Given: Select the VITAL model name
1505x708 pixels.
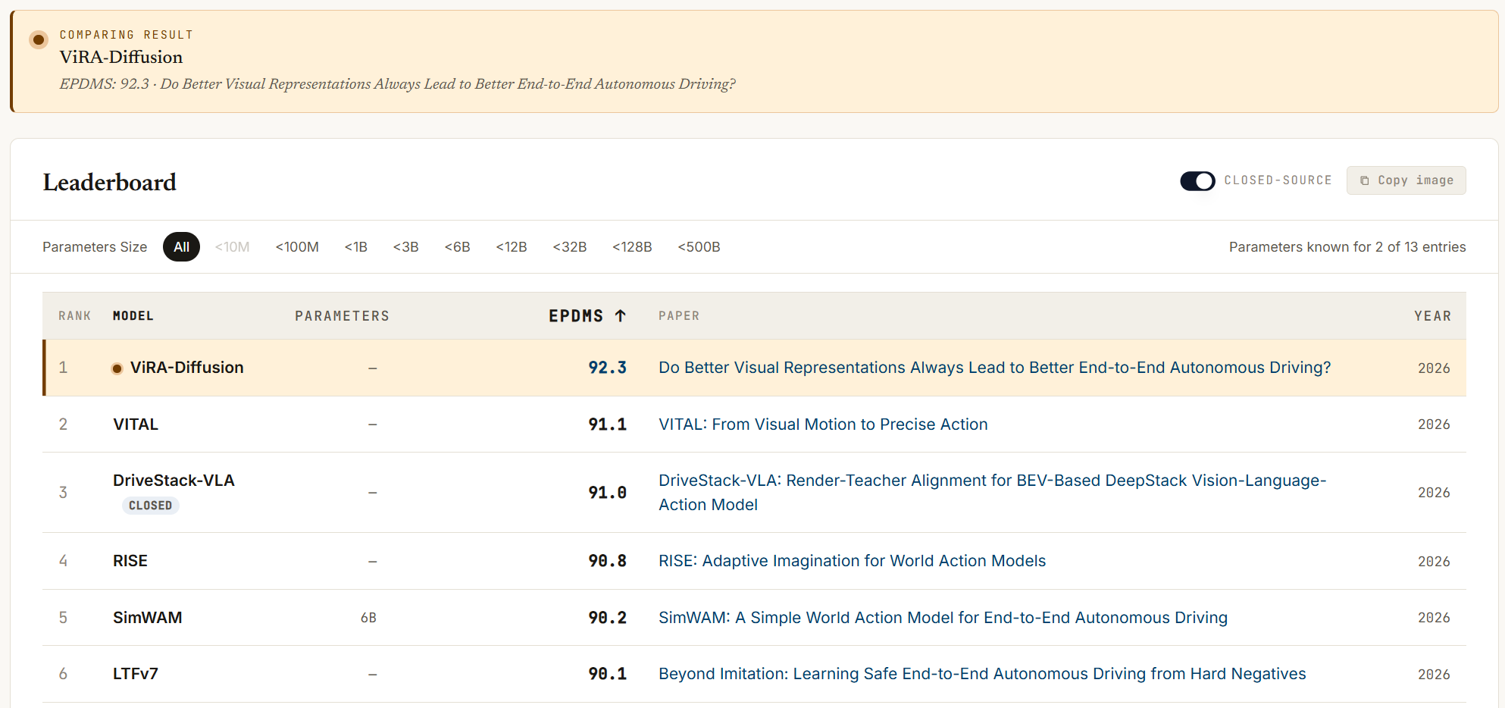Looking at the screenshot, I should [136, 424].
